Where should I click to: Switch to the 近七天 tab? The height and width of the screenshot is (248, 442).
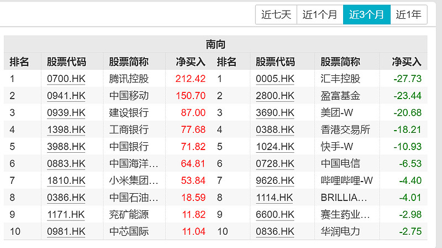click(276, 14)
